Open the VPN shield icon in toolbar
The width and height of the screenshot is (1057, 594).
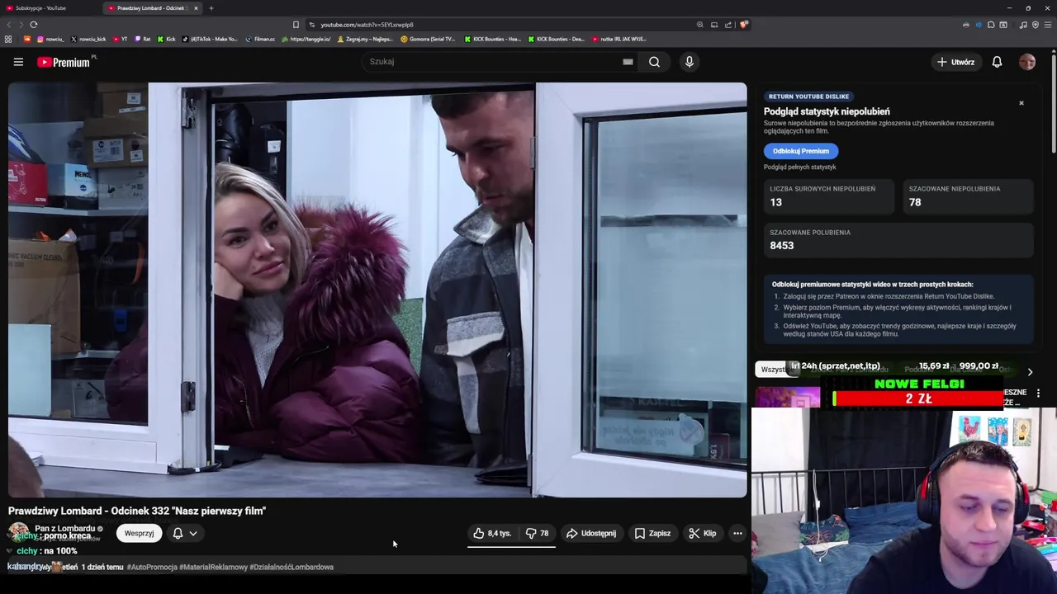pyautogui.click(x=1036, y=25)
